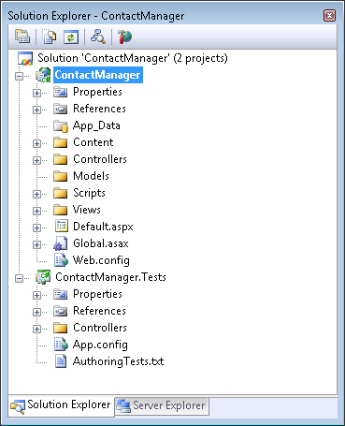
Task: Expand the Scripts folder
Action: pos(36,194)
